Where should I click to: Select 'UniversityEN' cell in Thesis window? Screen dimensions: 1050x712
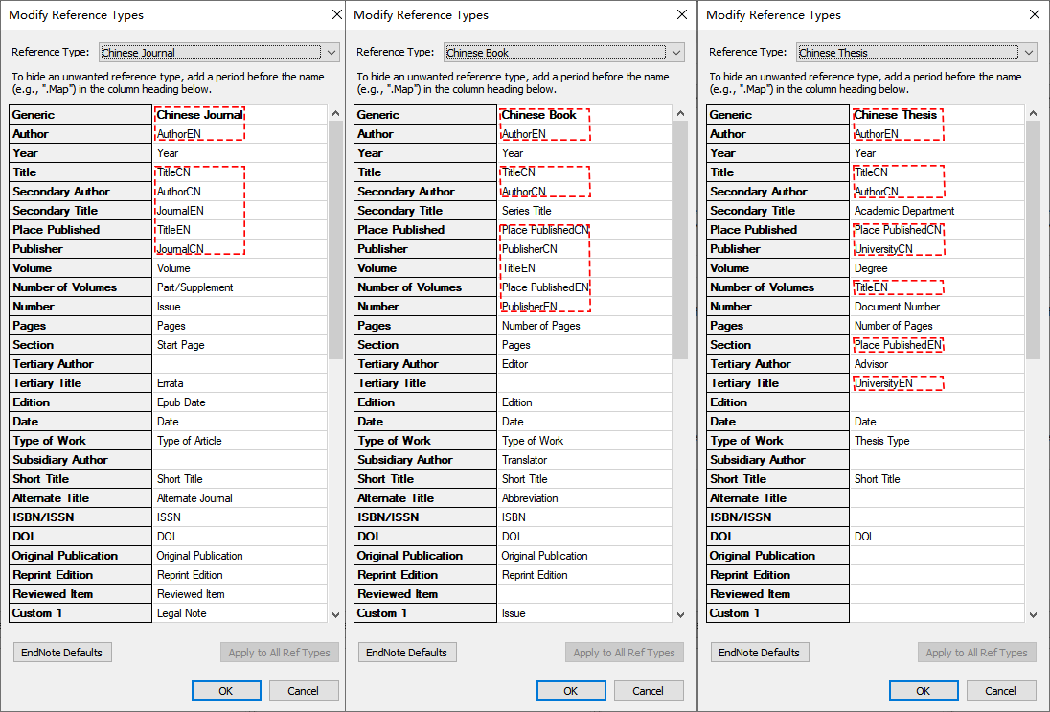[x=938, y=383]
